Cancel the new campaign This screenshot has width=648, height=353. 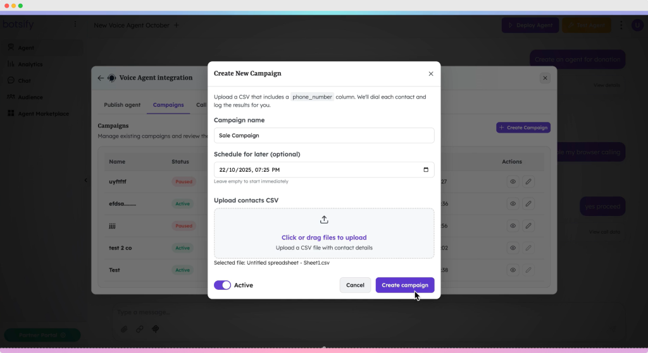point(355,285)
